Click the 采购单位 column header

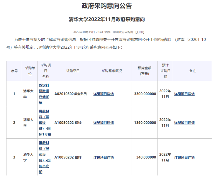(x=30, y=71)
